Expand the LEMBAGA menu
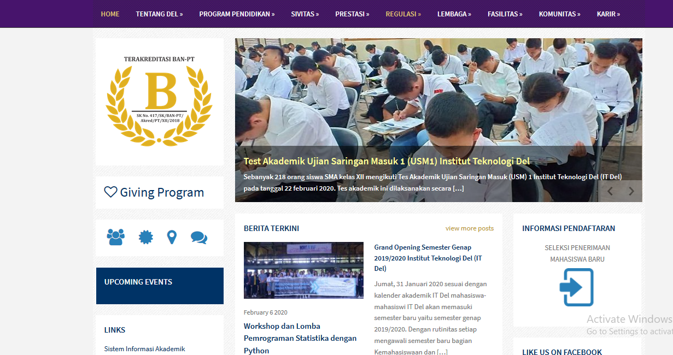The height and width of the screenshot is (355, 673). [454, 14]
